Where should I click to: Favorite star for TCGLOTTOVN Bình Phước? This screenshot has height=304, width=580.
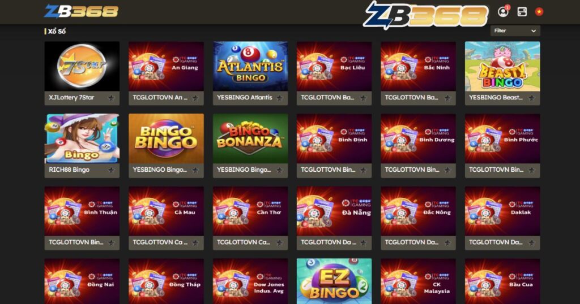pos(531,170)
